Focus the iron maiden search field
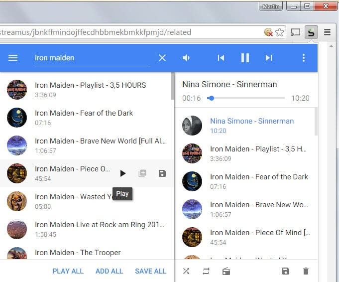Screen dimensions: 339x282 [92, 58]
